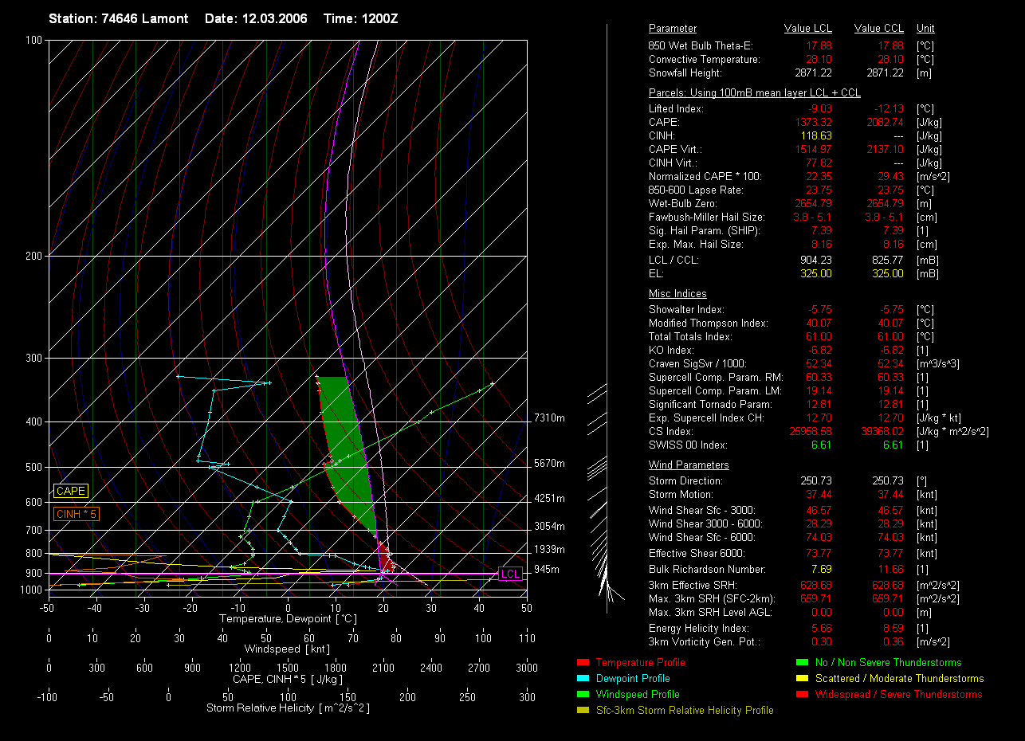The image size is (1025, 741).
Task: Select the magenta LCL marker label
Action: pos(510,574)
